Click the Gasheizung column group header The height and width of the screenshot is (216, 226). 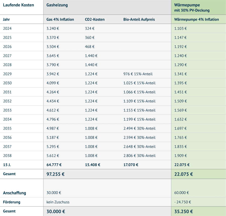click(x=57, y=5)
